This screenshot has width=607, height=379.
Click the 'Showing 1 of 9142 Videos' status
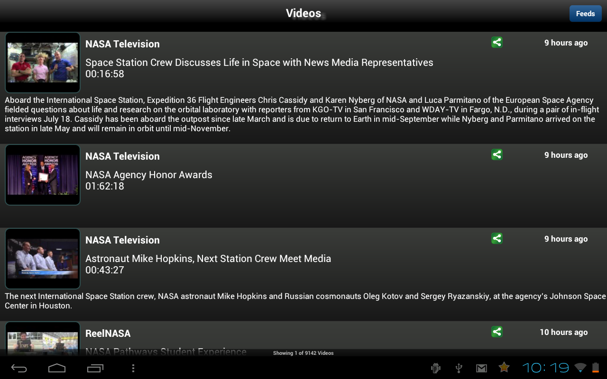[x=303, y=353]
